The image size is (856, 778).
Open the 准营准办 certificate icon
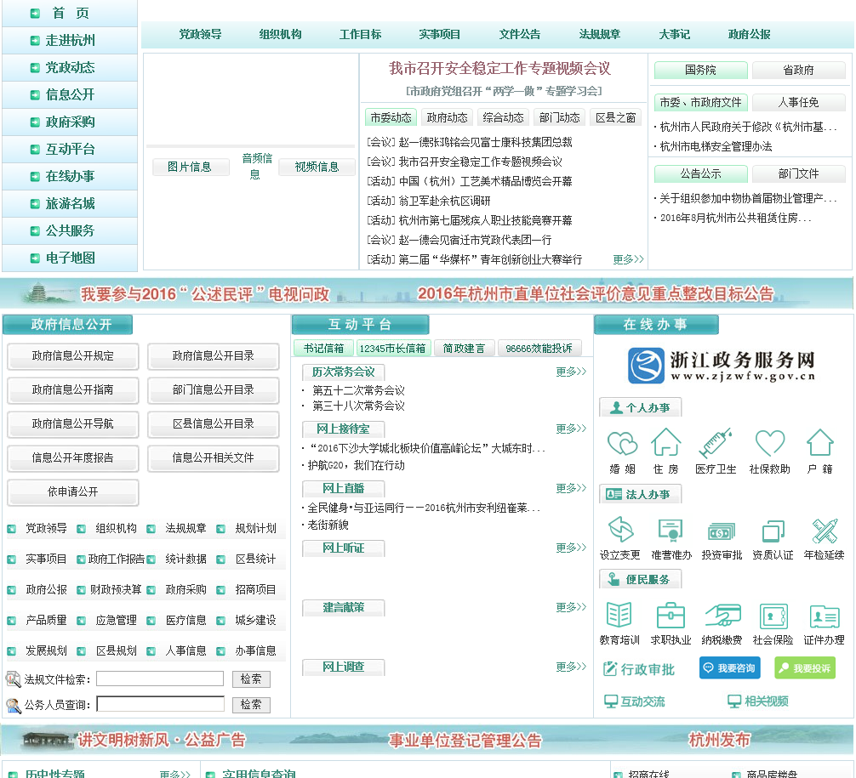671,530
